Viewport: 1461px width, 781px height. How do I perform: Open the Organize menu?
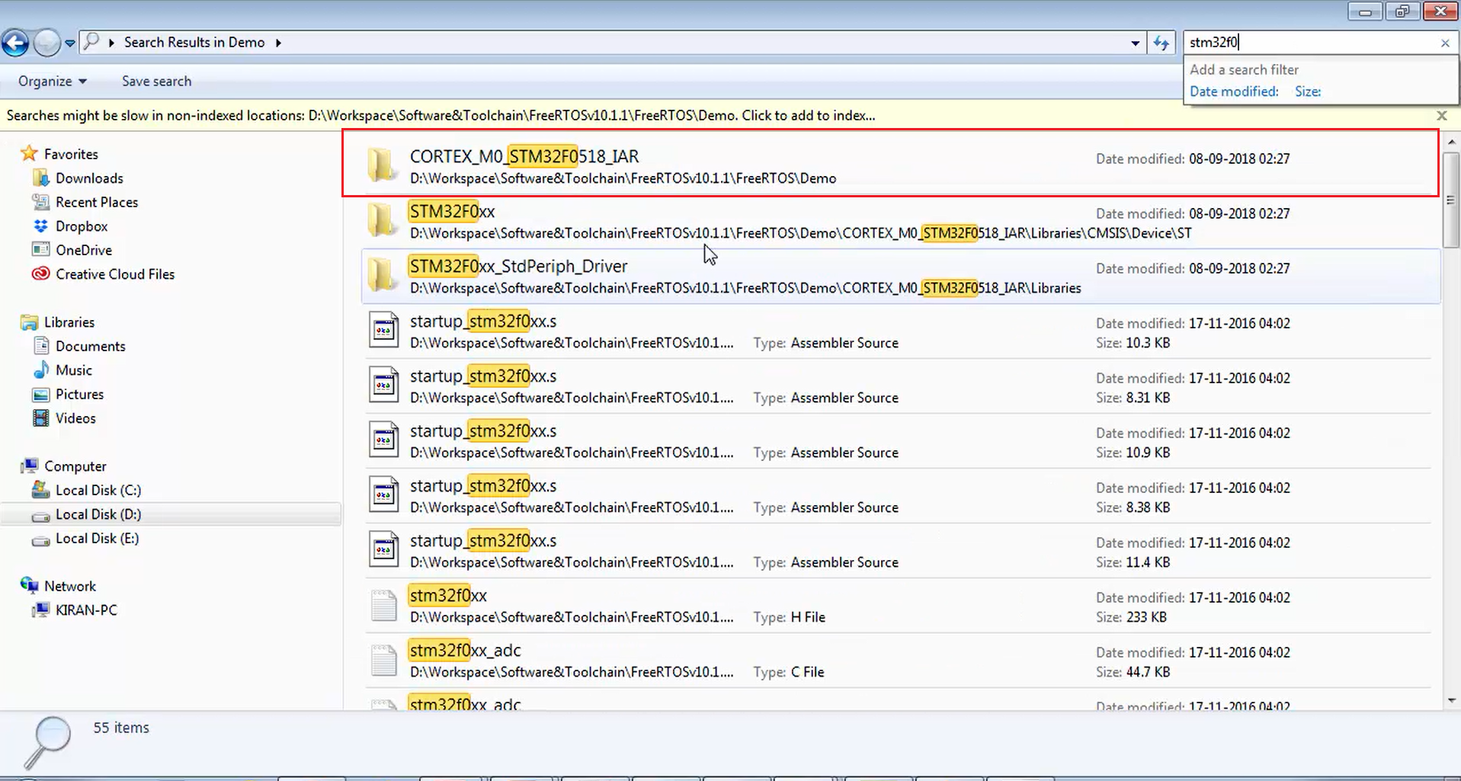pyautogui.click(x=53, y=82)
